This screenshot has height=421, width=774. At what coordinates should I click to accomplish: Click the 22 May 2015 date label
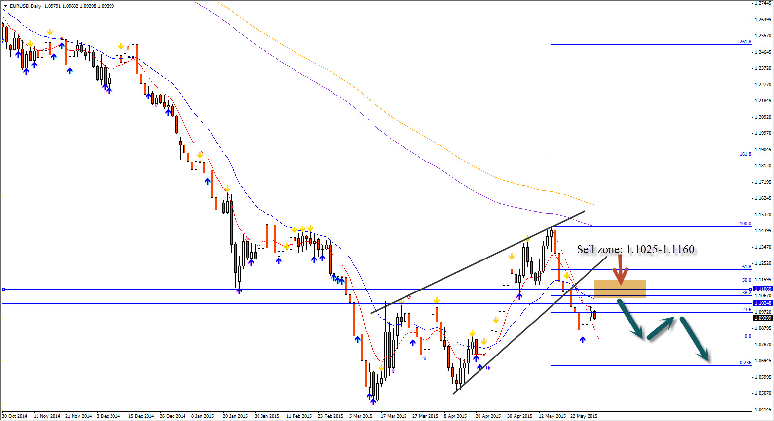point(584,416)
